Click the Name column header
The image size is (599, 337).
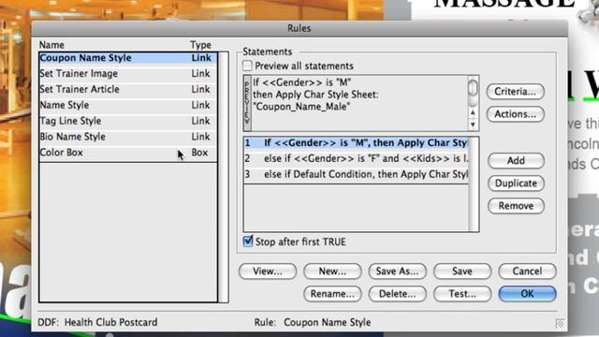(x=51, y=45)
